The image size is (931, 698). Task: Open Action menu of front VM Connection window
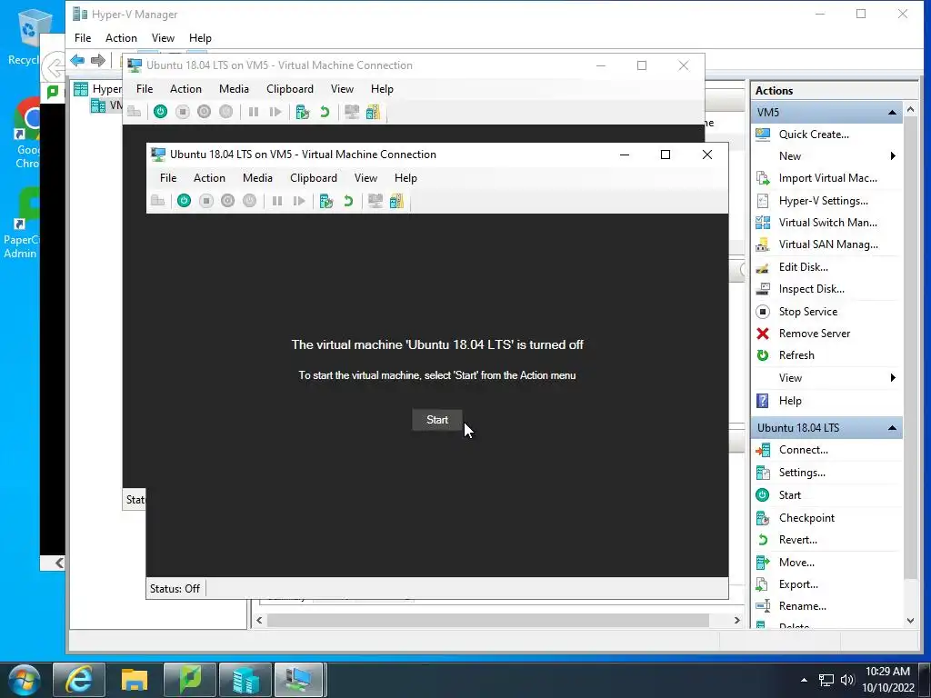209,178
